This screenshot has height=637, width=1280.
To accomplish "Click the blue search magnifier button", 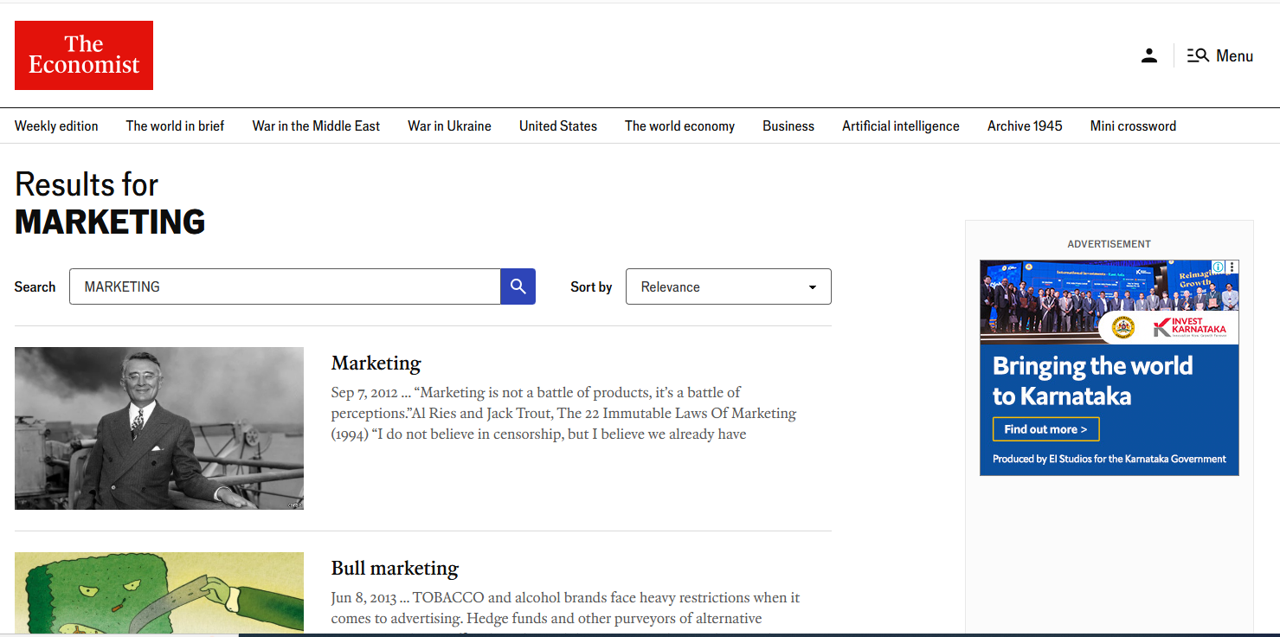I will (x=518, y=286).
